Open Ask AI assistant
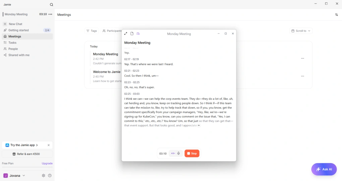The width and height of the screenshot is (342, 181). point(324,169)
